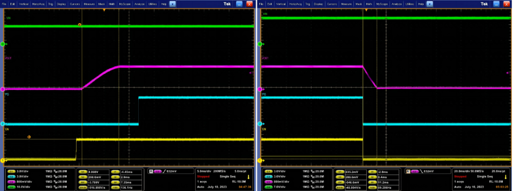Open the Trig menu in left scope window
This screenshot has width=513, height=191.
click(x=50, y=4)
